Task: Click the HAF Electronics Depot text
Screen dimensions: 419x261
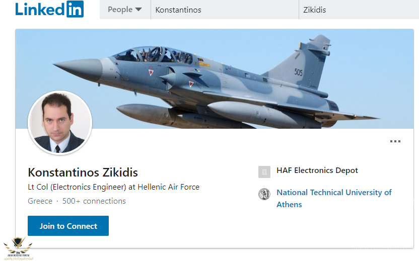Action: pos(317,170)
